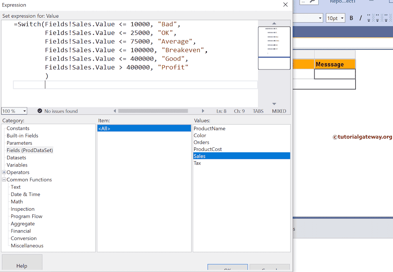Viewport: 393px width, 272px height.
Task: Click the scroll-up arrow of the code preview pane
Action: pyautogui.click(x=274, y=23)
